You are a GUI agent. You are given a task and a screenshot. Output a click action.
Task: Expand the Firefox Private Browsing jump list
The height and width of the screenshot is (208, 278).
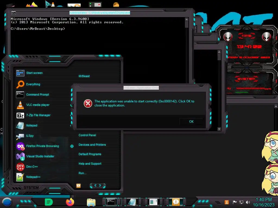click(72, 146)
